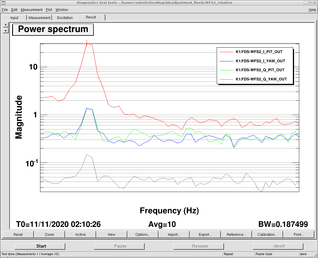This screenshot has width=318, height=258.
Task: Click the Abort button
Action: (x=278, y=246)
